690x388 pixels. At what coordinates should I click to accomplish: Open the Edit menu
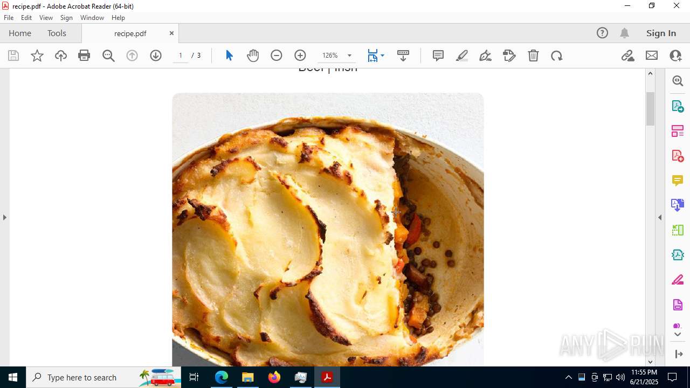tap(26, 18)
